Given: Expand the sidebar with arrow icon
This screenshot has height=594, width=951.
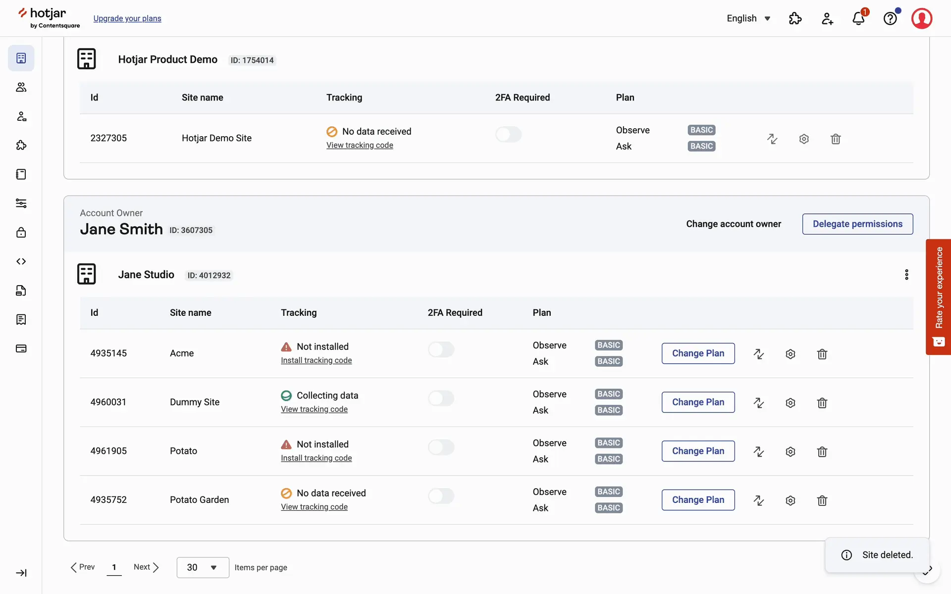Looking at the screenshot, I should pos(21,573).
